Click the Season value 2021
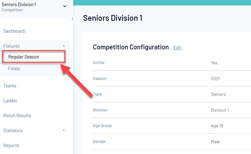This screenshot has width=251, height=154. point(215,79)
